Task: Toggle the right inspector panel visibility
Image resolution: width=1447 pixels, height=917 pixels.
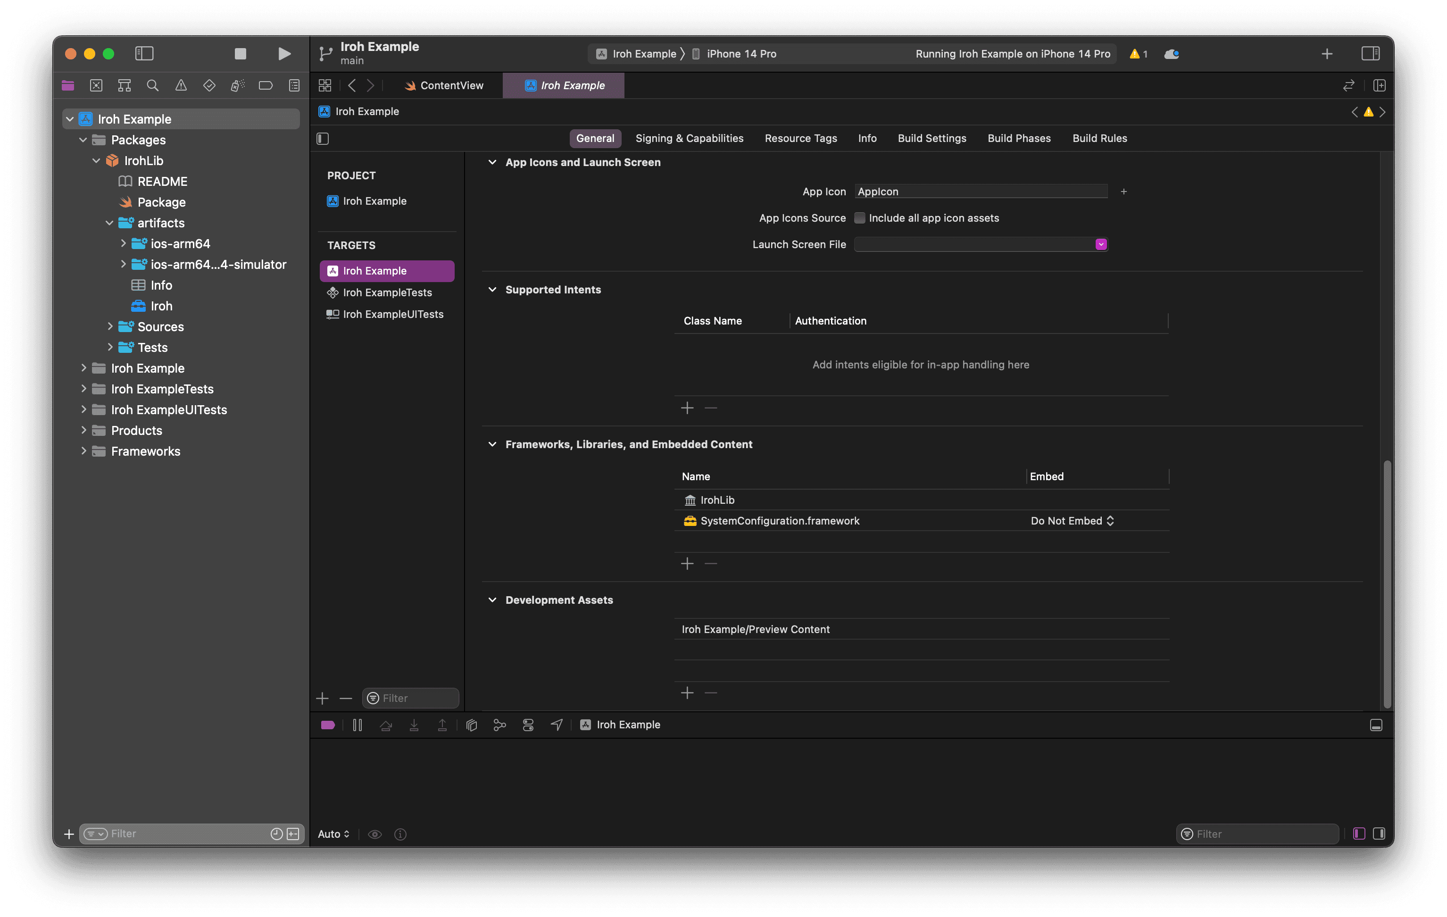Action: (1370, 54)
